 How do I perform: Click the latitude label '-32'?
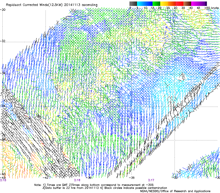click(x=3, y=41)
